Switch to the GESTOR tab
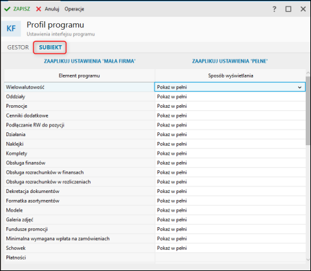Image resolution: width=311 pixels, height=271 pixels. (18, 47)
